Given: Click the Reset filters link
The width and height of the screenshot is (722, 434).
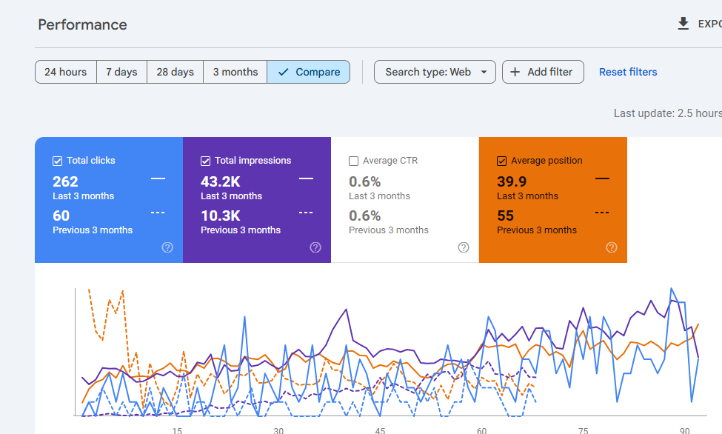Looking at the screenshot, I should tap(628, 72).
